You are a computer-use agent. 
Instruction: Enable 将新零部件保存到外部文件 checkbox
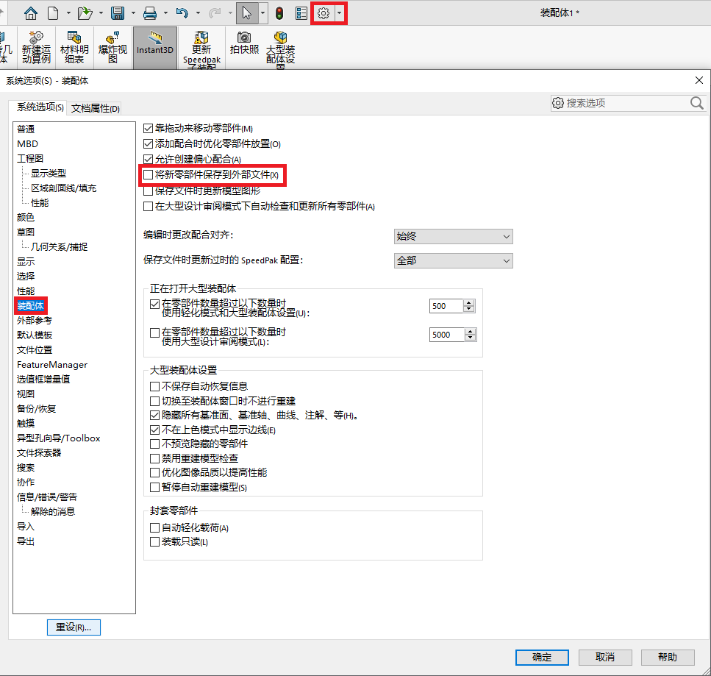click(x=148, y=174)
